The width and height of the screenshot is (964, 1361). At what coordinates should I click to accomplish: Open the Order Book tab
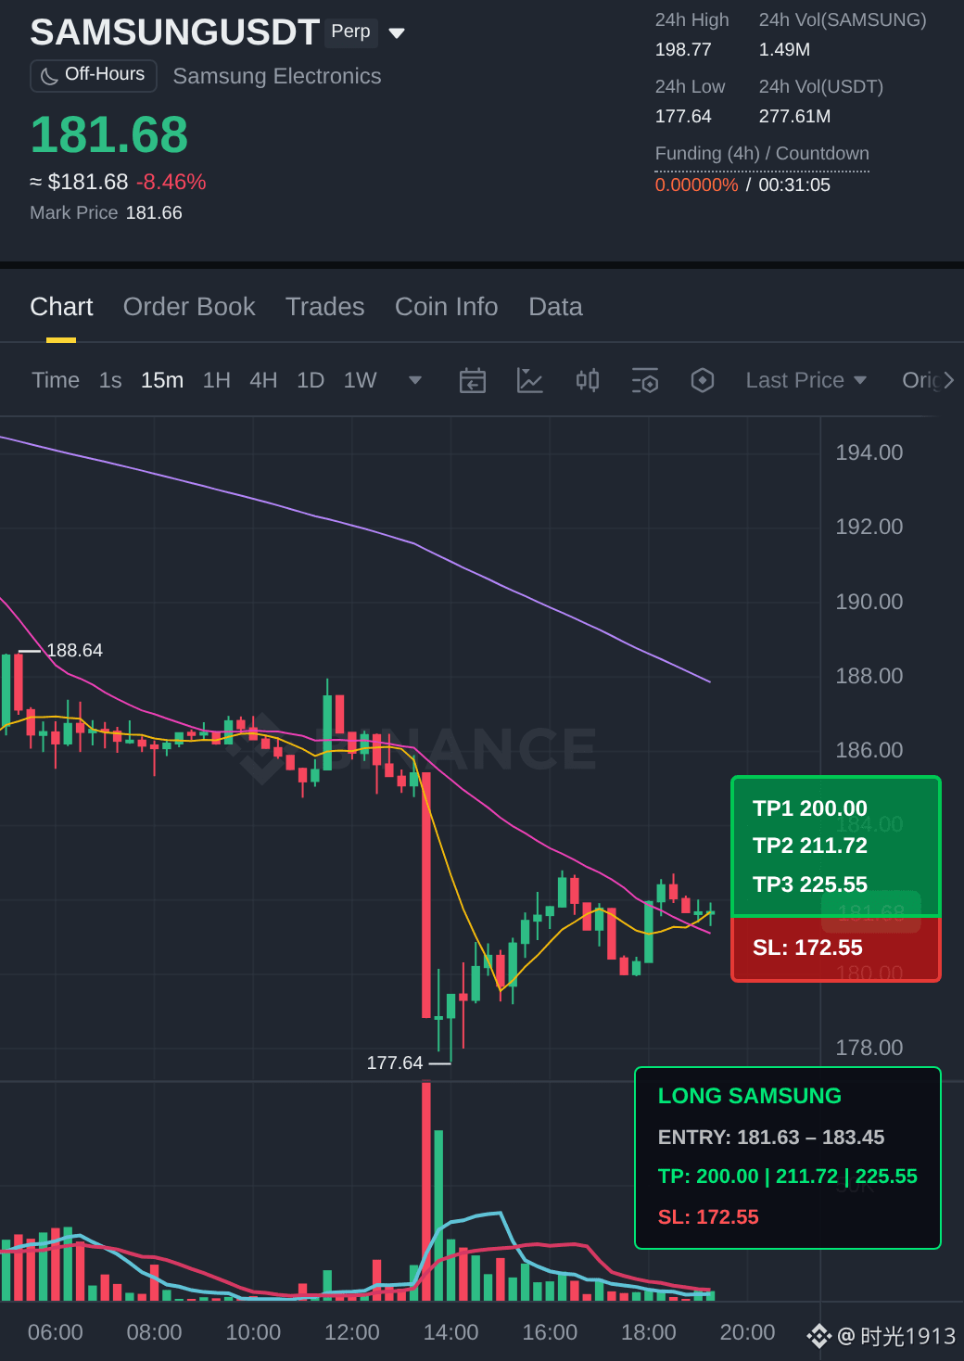point(189,307)
